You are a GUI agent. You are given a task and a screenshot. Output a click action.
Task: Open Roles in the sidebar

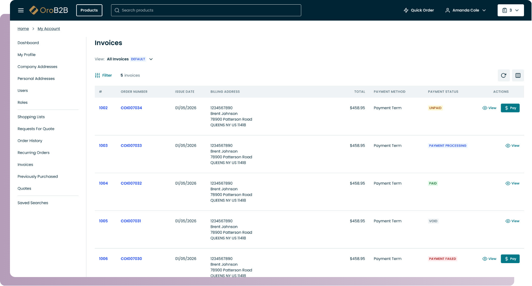[23, 103]
